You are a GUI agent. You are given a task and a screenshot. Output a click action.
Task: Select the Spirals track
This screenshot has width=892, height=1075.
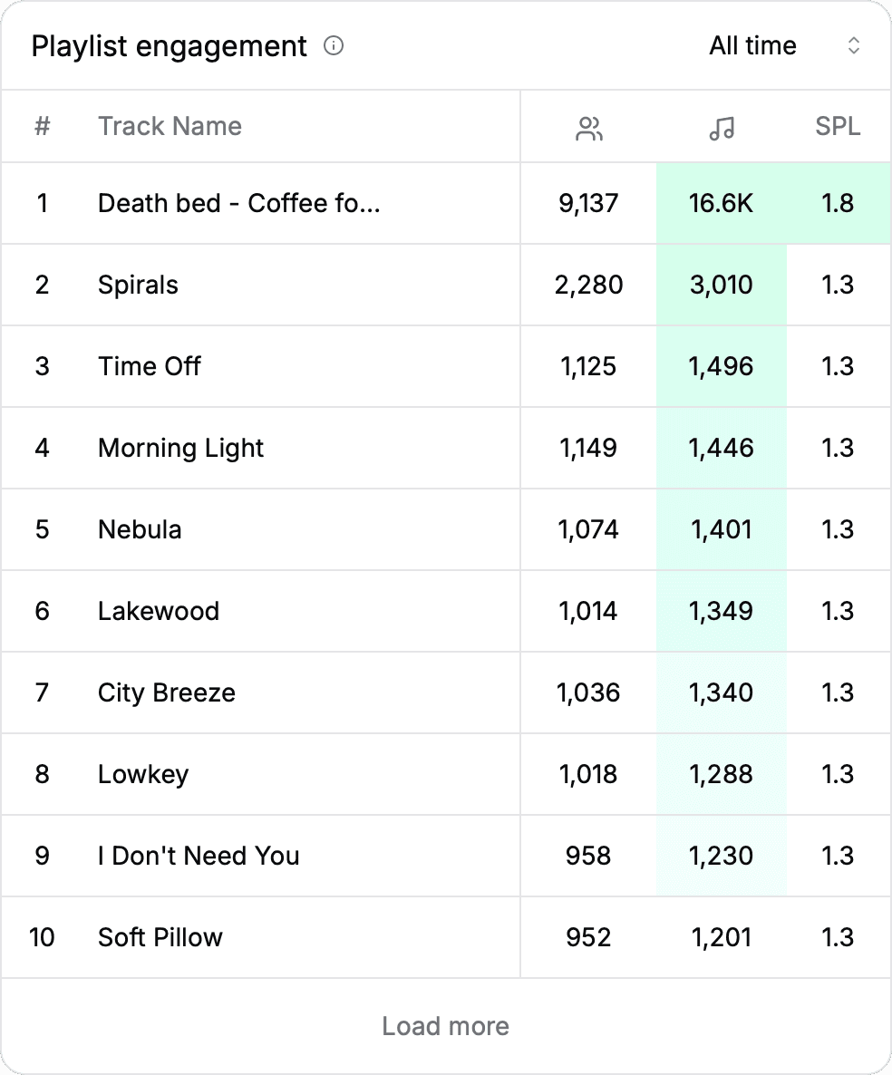point(138,285)
